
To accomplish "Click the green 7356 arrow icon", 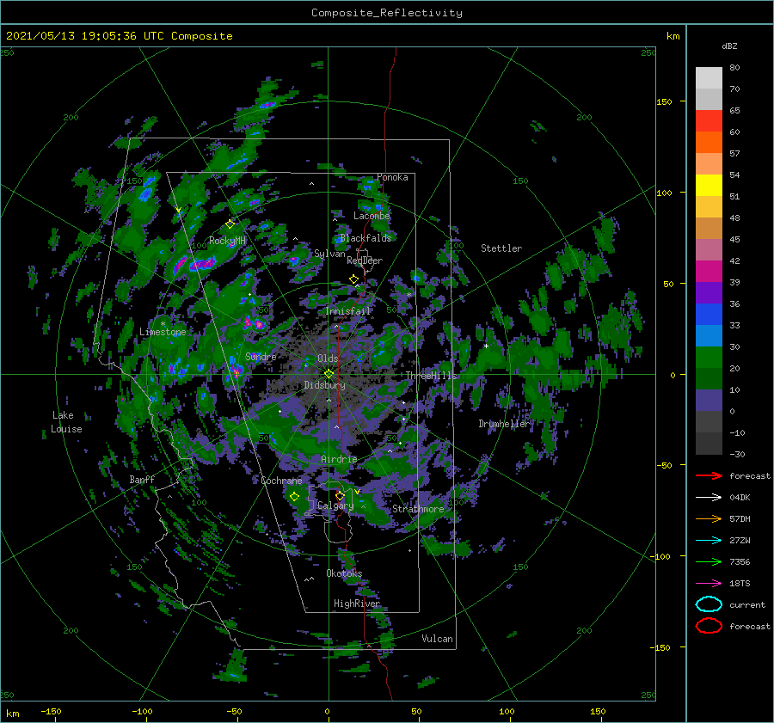I will [x=709, y=561].
